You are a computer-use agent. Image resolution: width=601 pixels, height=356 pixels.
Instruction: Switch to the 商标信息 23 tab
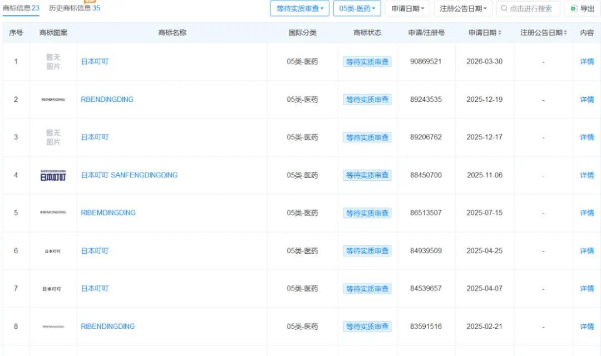click(21, 8)
